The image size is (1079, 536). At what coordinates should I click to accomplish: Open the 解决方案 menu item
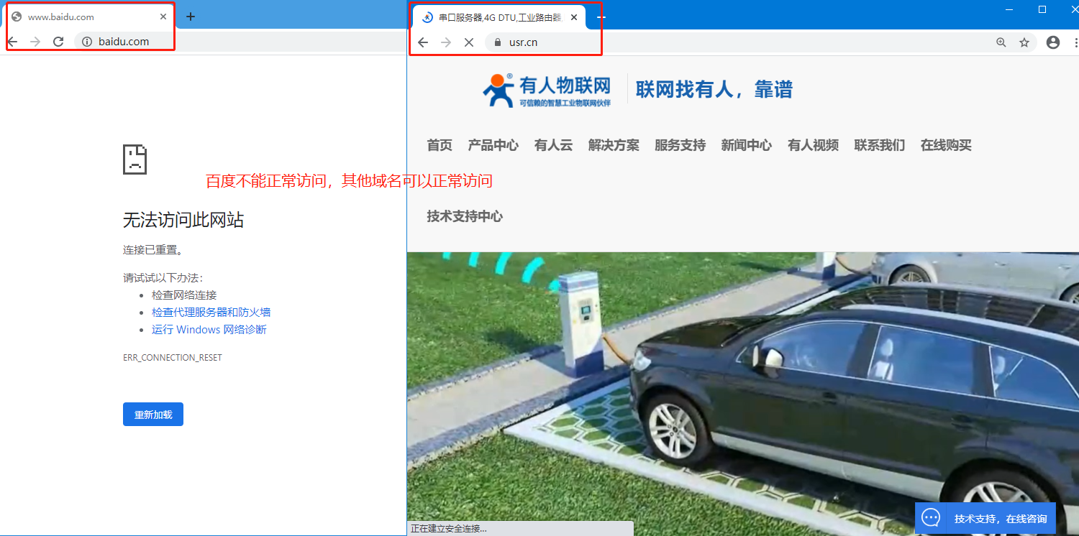[x=614, y=145]
